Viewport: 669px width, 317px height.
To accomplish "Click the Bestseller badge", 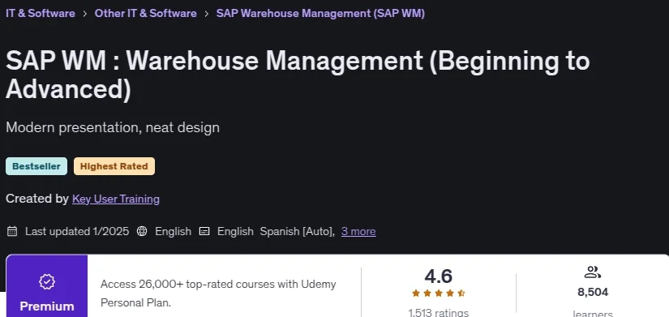I will [x=36, y=166].
